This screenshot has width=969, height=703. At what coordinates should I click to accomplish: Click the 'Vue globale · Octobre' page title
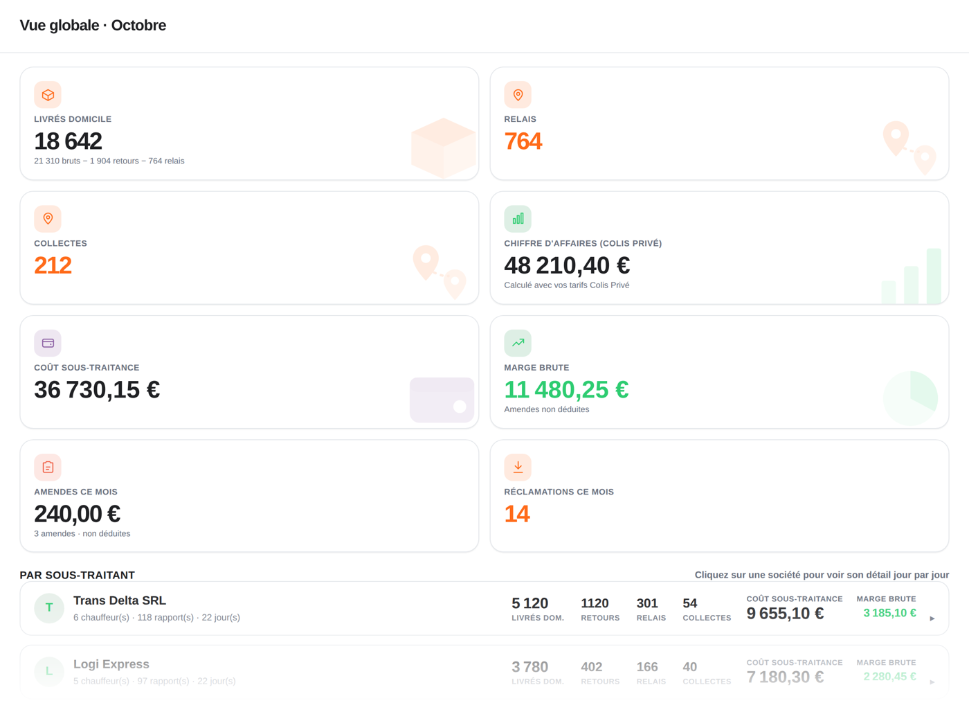pos(93,26)
